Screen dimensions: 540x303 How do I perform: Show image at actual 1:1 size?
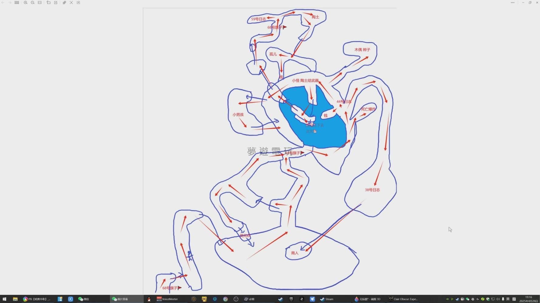coord(40,2)
